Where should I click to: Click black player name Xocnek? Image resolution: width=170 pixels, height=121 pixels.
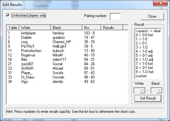coord(58,77)
